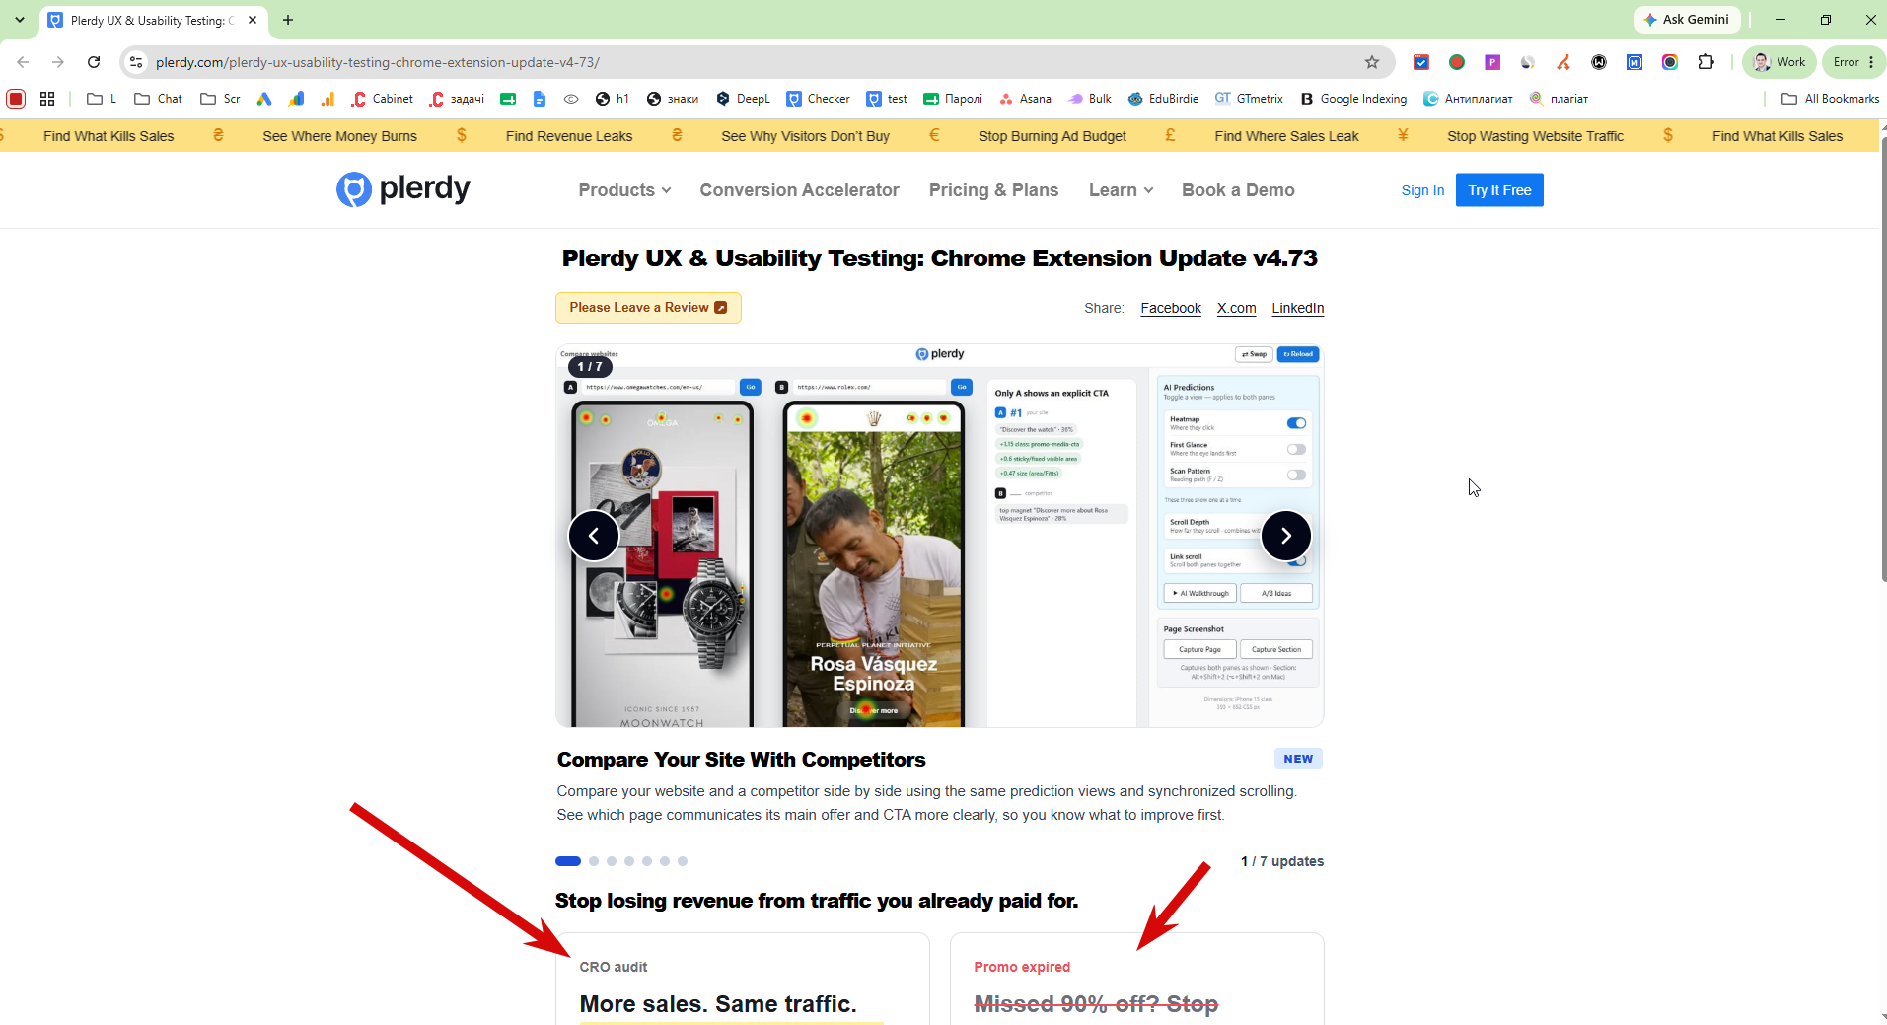Viewport: 1887px width, 1025px height.
Task: Click the Sign In link
Action: tap(1422, 190)
